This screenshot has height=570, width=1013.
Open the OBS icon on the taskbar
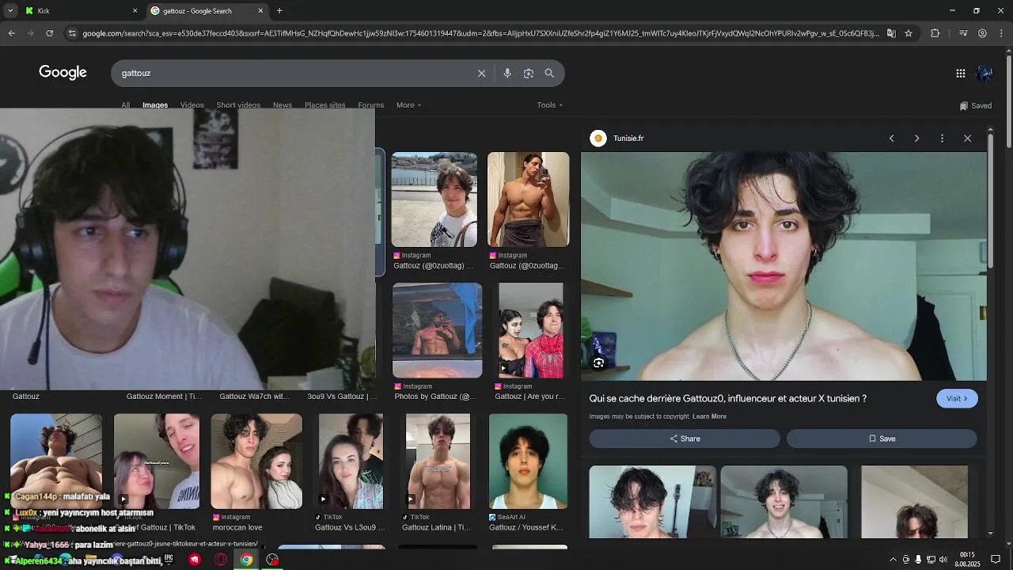pyautogui.click(x=272, y=560)
